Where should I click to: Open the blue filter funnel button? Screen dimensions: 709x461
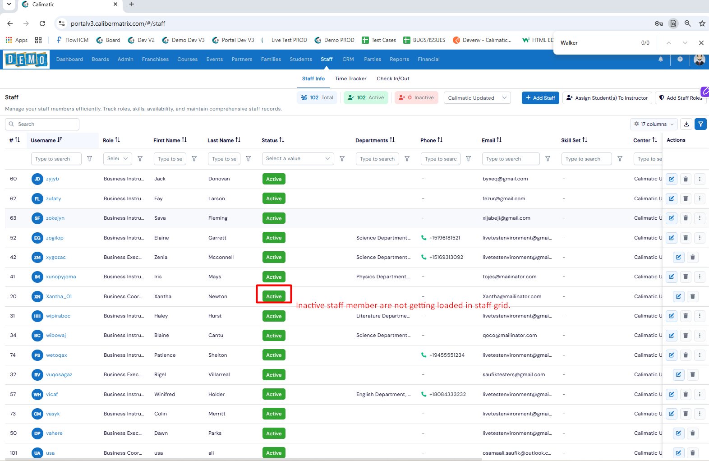point(700,124)
